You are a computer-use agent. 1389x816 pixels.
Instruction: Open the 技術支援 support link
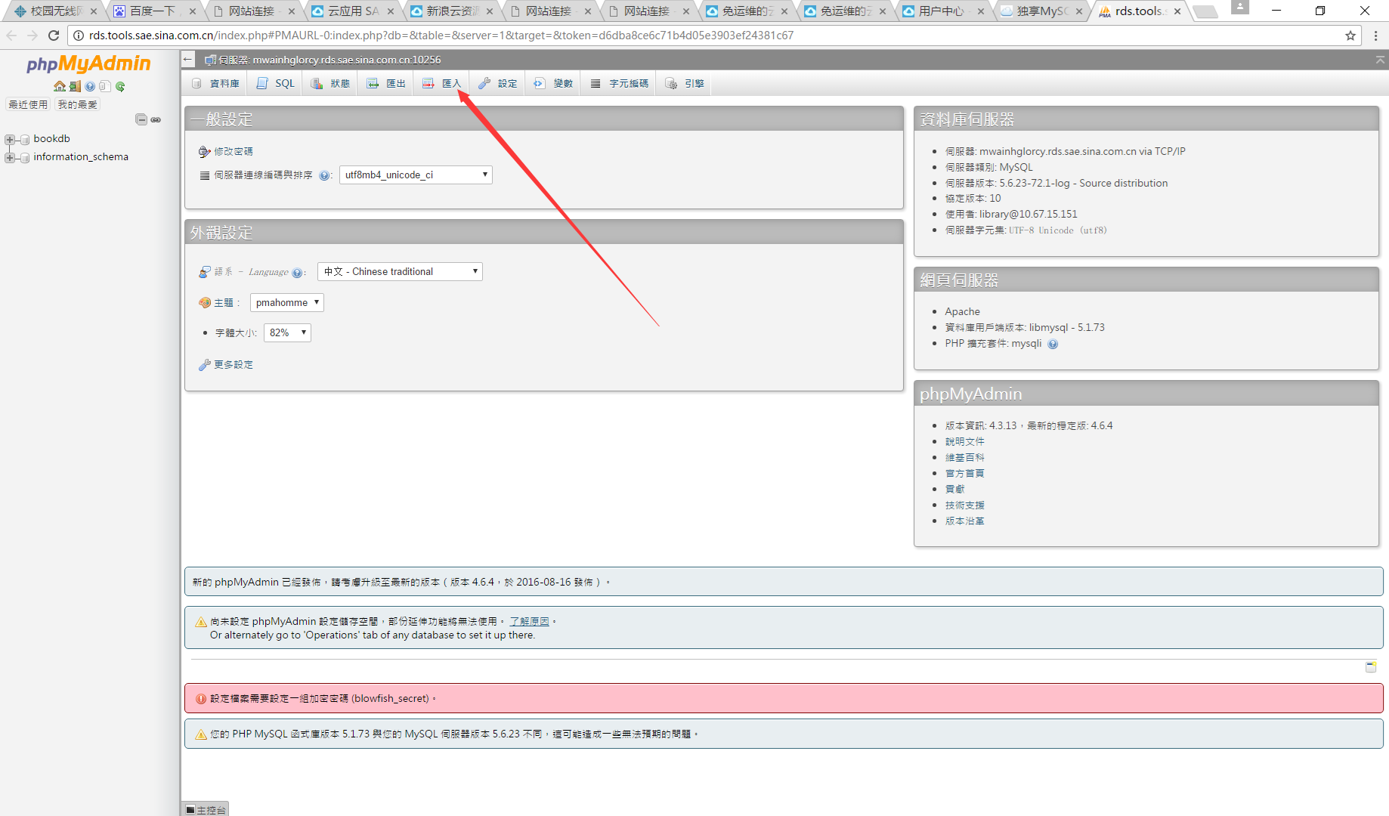click(964, 505)
